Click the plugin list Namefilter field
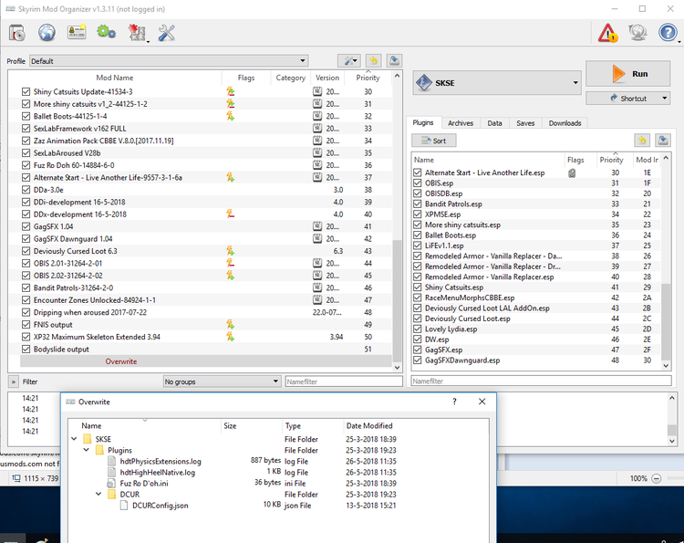This screenshot has height=543, width=684. coord(541,381)
